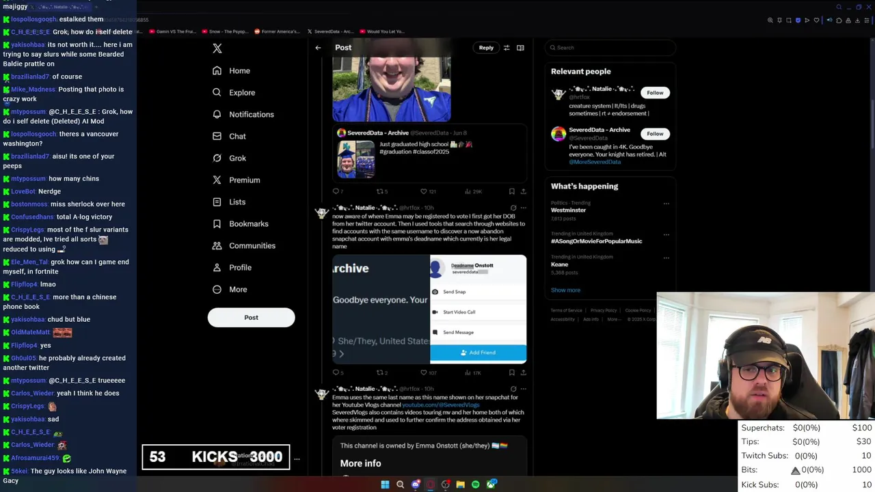Follow the Natalie @hrtfox account

(655, 93)
